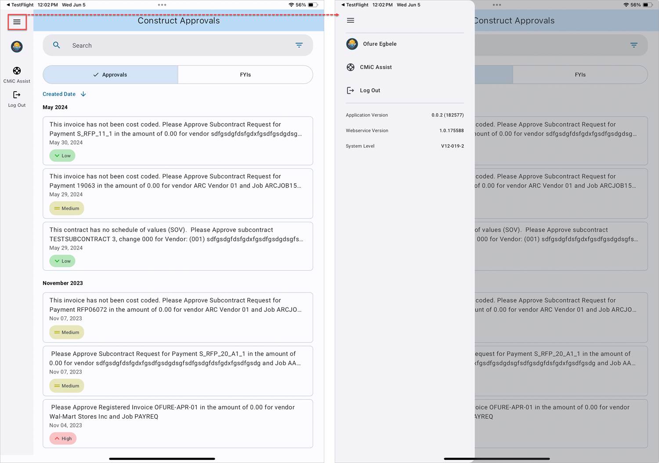
Task: Open the S_RFP_11_1 payment approval card
Action: click(x=178, y=141)
